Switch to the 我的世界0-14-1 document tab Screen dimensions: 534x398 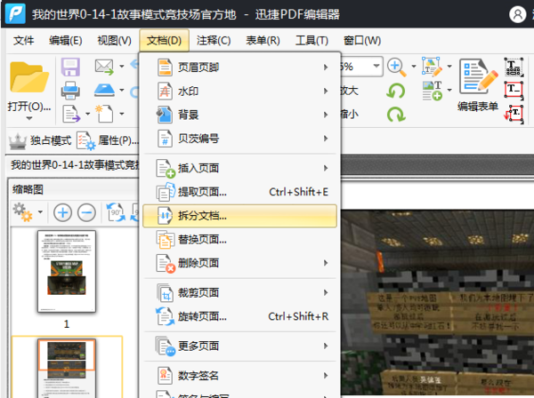75,165
